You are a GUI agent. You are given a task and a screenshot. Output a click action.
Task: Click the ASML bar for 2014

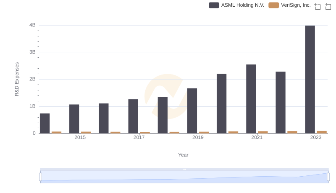click(45, 124)
